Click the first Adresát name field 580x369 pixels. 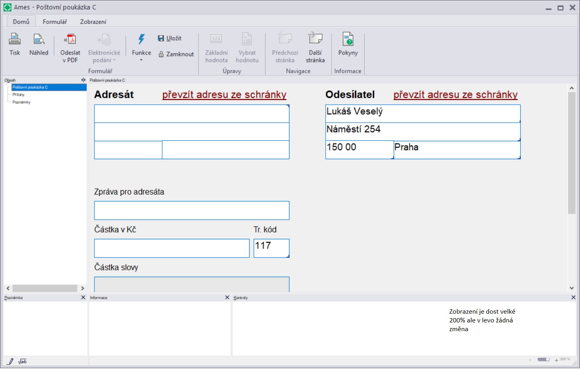click(x=192, y=114)
